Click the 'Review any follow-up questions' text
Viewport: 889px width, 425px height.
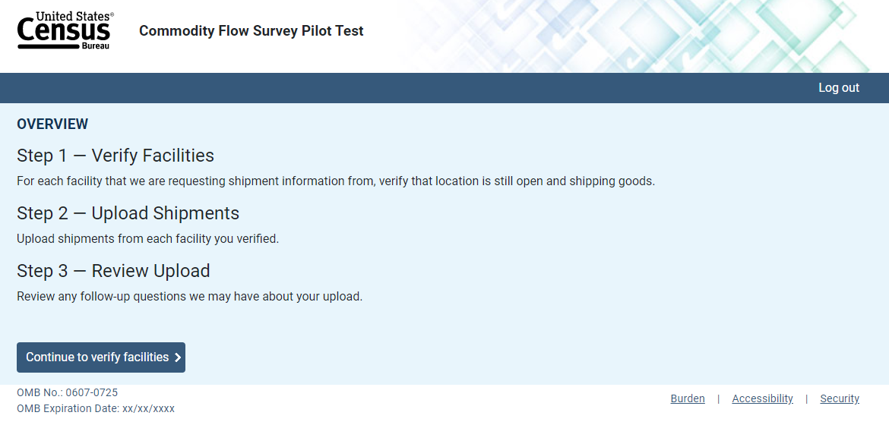(x=189, y=297)
